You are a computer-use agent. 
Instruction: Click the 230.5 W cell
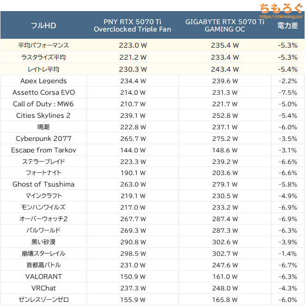(225, 196)
